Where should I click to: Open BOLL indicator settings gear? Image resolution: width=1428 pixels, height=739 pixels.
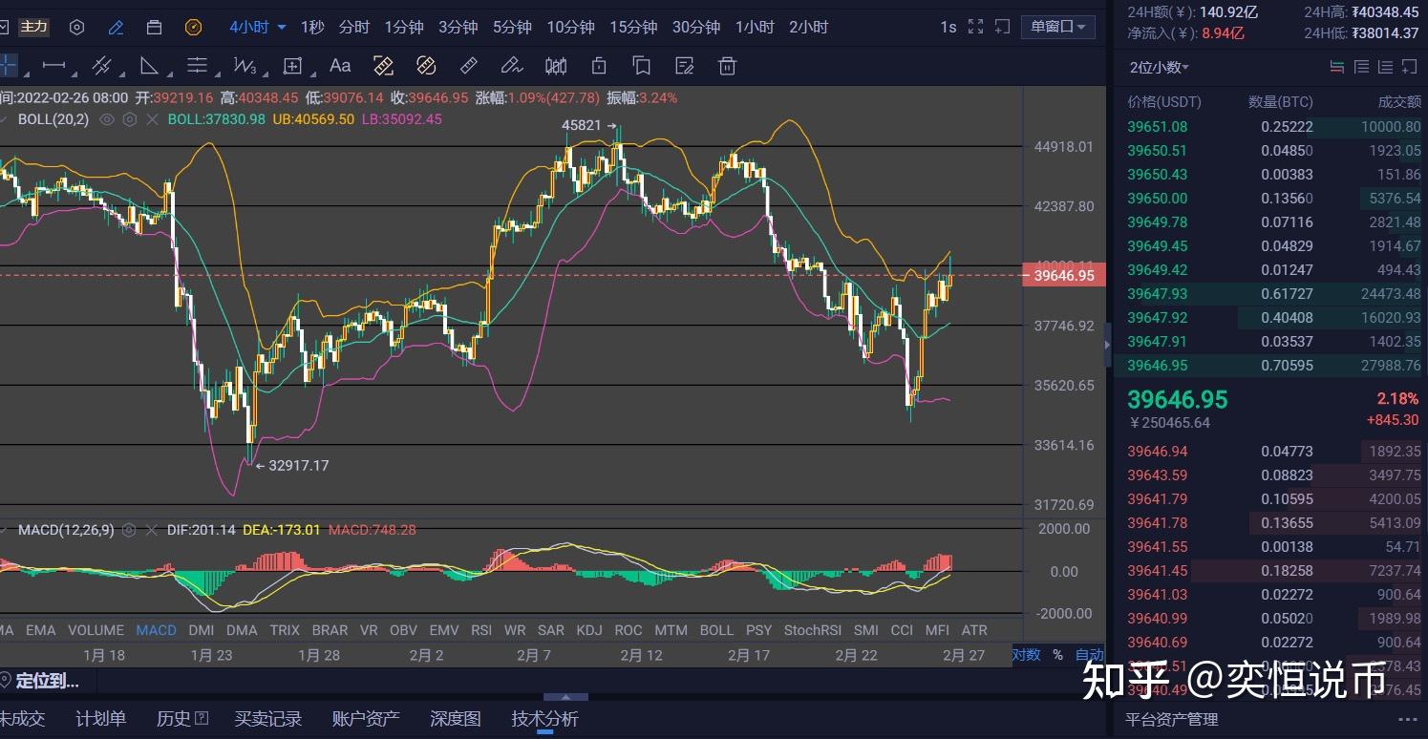point(129,119)
